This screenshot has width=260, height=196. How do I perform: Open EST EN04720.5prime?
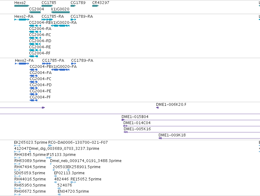pos(73,192)
